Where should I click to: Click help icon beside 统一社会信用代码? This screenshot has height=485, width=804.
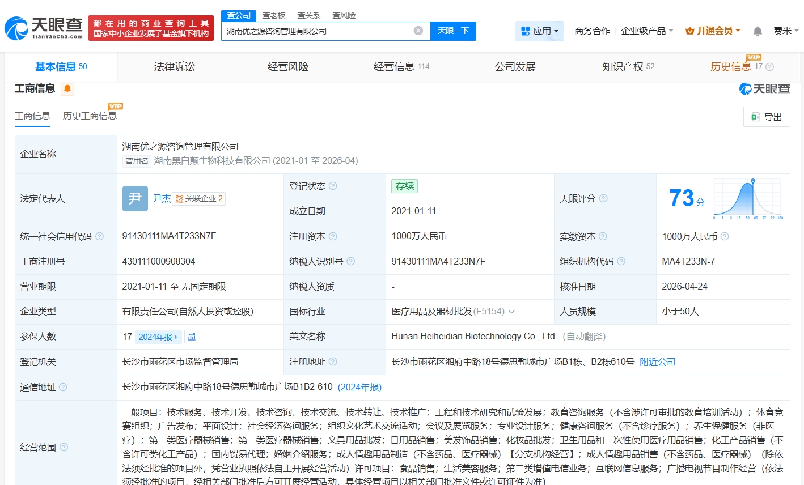pos(100,236)
